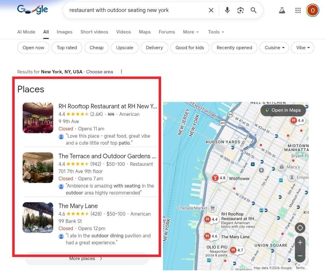The width and height of the screenshot is (326, 280).
Task: Go to Google homepage via the logo
Action: (x=32, y=10)
